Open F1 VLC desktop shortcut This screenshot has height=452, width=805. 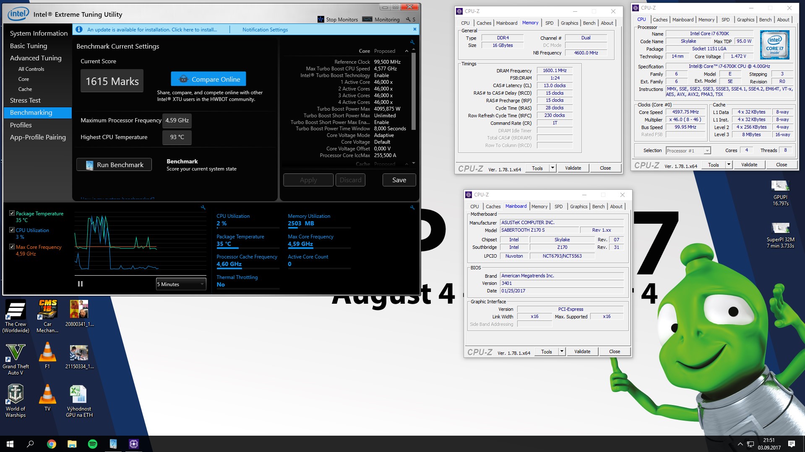click(47, 355)
